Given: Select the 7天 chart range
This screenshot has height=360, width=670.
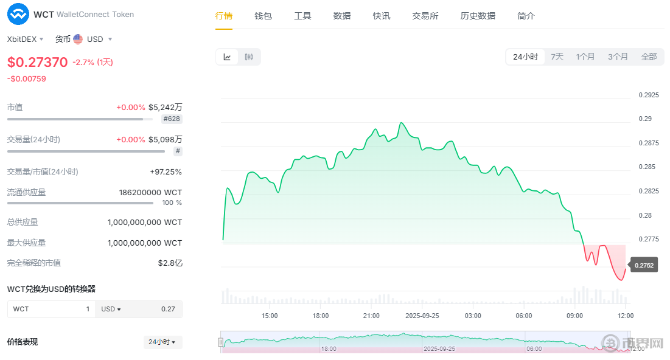Looking at the screenshot, I should click(557, 57).
